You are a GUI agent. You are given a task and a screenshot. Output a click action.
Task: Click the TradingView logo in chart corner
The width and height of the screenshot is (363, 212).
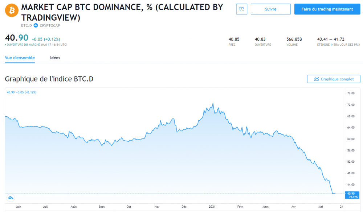click(11, 198)
